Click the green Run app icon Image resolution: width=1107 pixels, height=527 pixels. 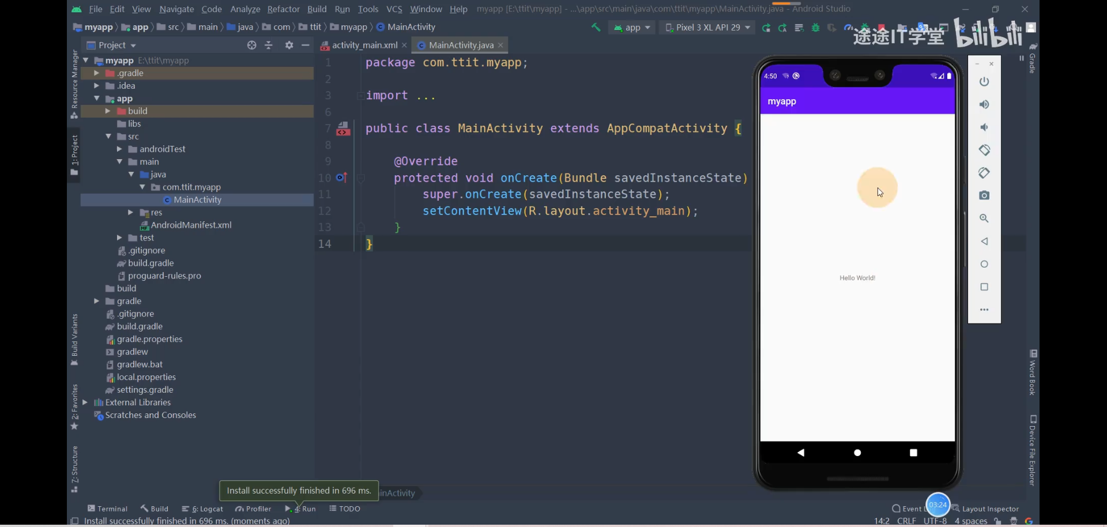coord(766,28)
